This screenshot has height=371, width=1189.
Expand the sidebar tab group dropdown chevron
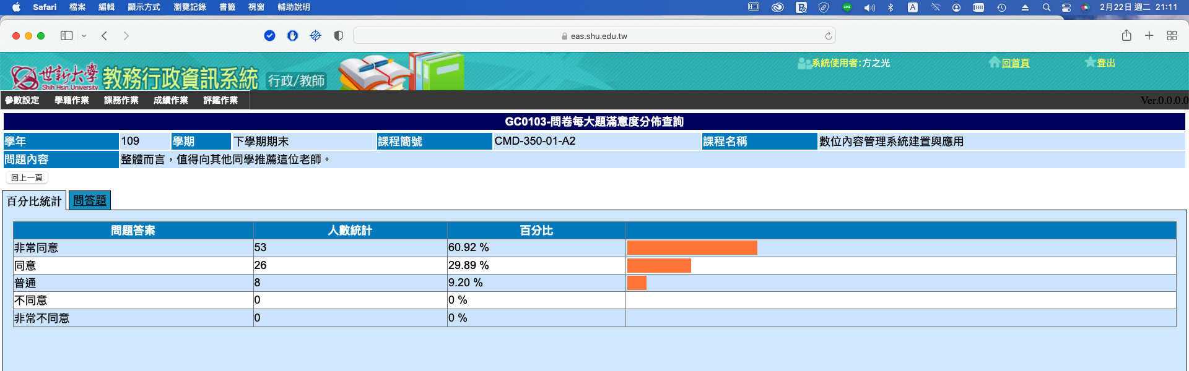coord(84,36)
